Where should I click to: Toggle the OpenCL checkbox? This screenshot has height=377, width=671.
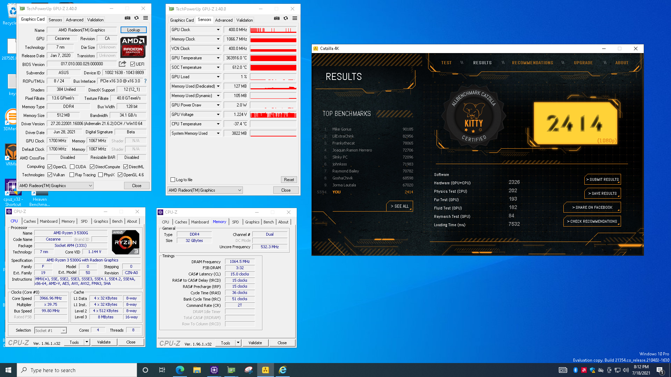pyautogui.click(x=50, y=167)
